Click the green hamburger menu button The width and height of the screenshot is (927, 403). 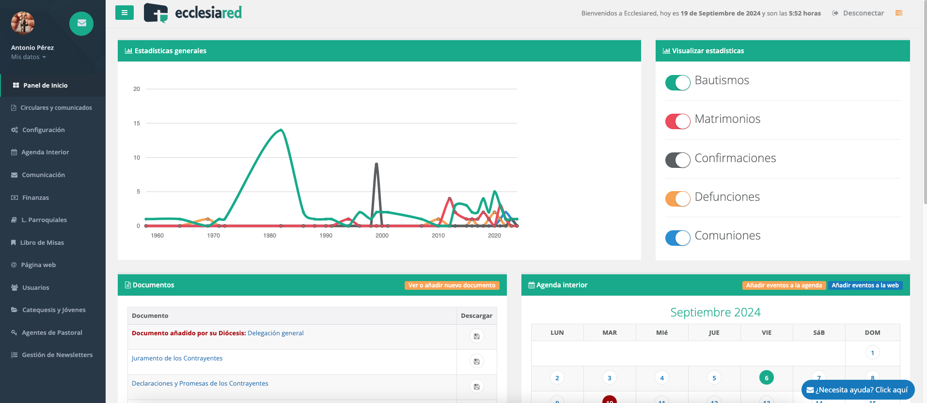pyautogui.click(x=125, y=13)
